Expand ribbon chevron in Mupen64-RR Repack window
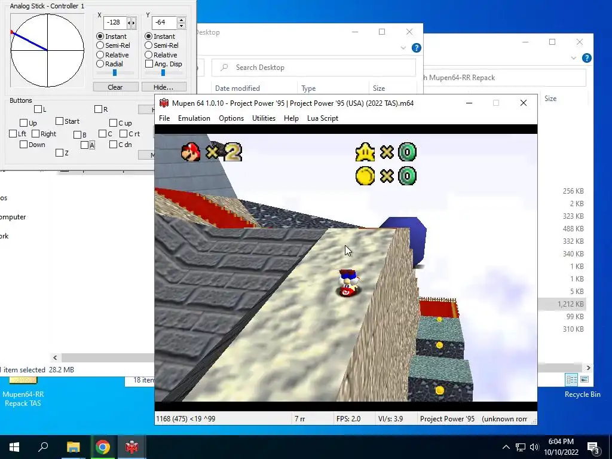 (573, 58)
